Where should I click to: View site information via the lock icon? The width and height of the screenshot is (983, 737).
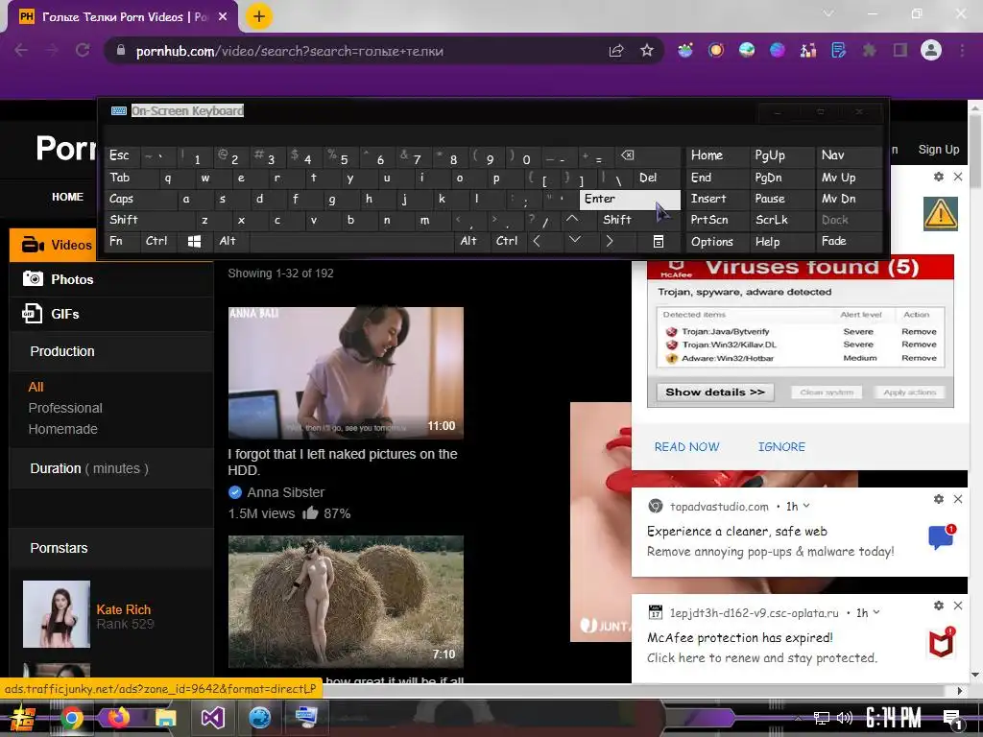coord(121,51)
